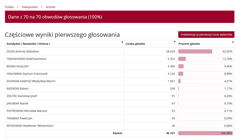Click the 0,09% percentage for Tanajno

click(x=228, y=118)
